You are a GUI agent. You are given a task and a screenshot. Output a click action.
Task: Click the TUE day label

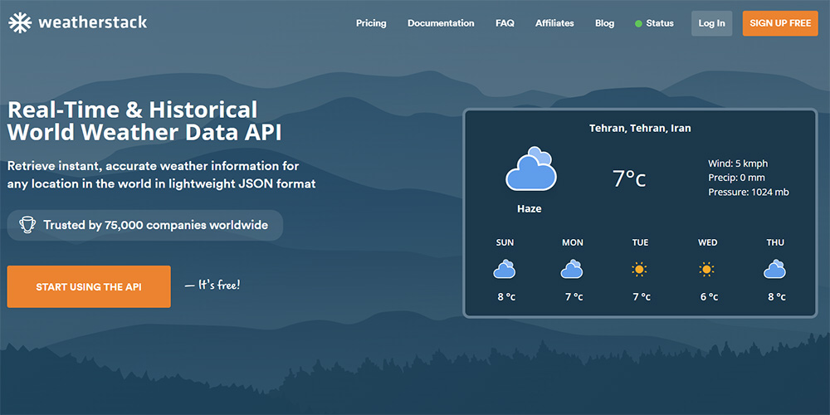pyautogui.click(x=640, y=242)
